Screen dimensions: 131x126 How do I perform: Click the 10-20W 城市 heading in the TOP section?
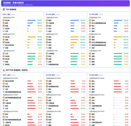(94, 14)
